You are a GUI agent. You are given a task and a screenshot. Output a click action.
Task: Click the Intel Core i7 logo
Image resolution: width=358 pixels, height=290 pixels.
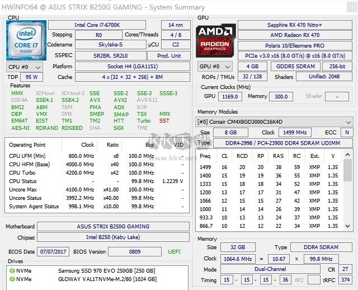[26, 40]
